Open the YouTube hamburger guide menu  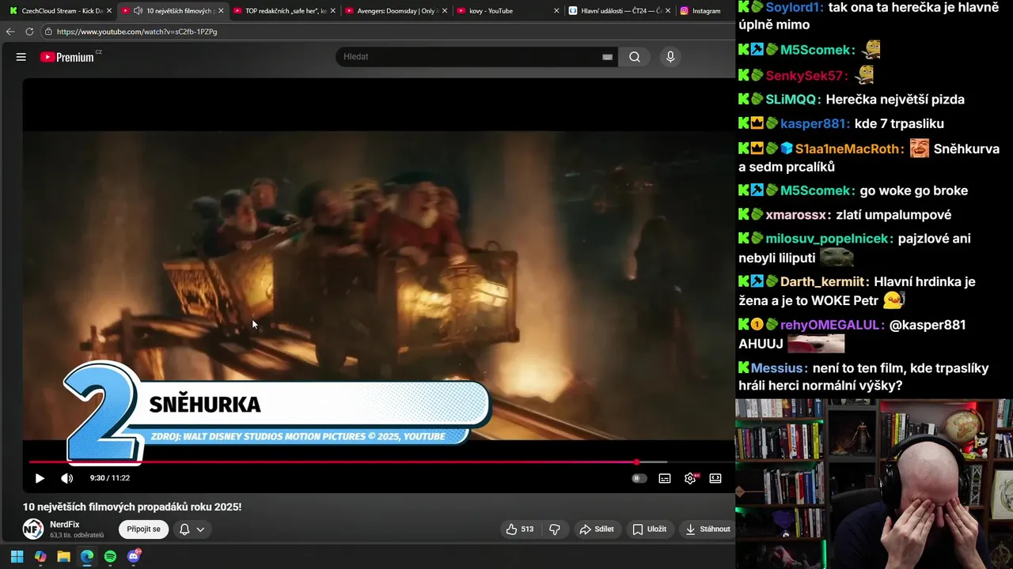pyautogui.click(x=21, y=57)
